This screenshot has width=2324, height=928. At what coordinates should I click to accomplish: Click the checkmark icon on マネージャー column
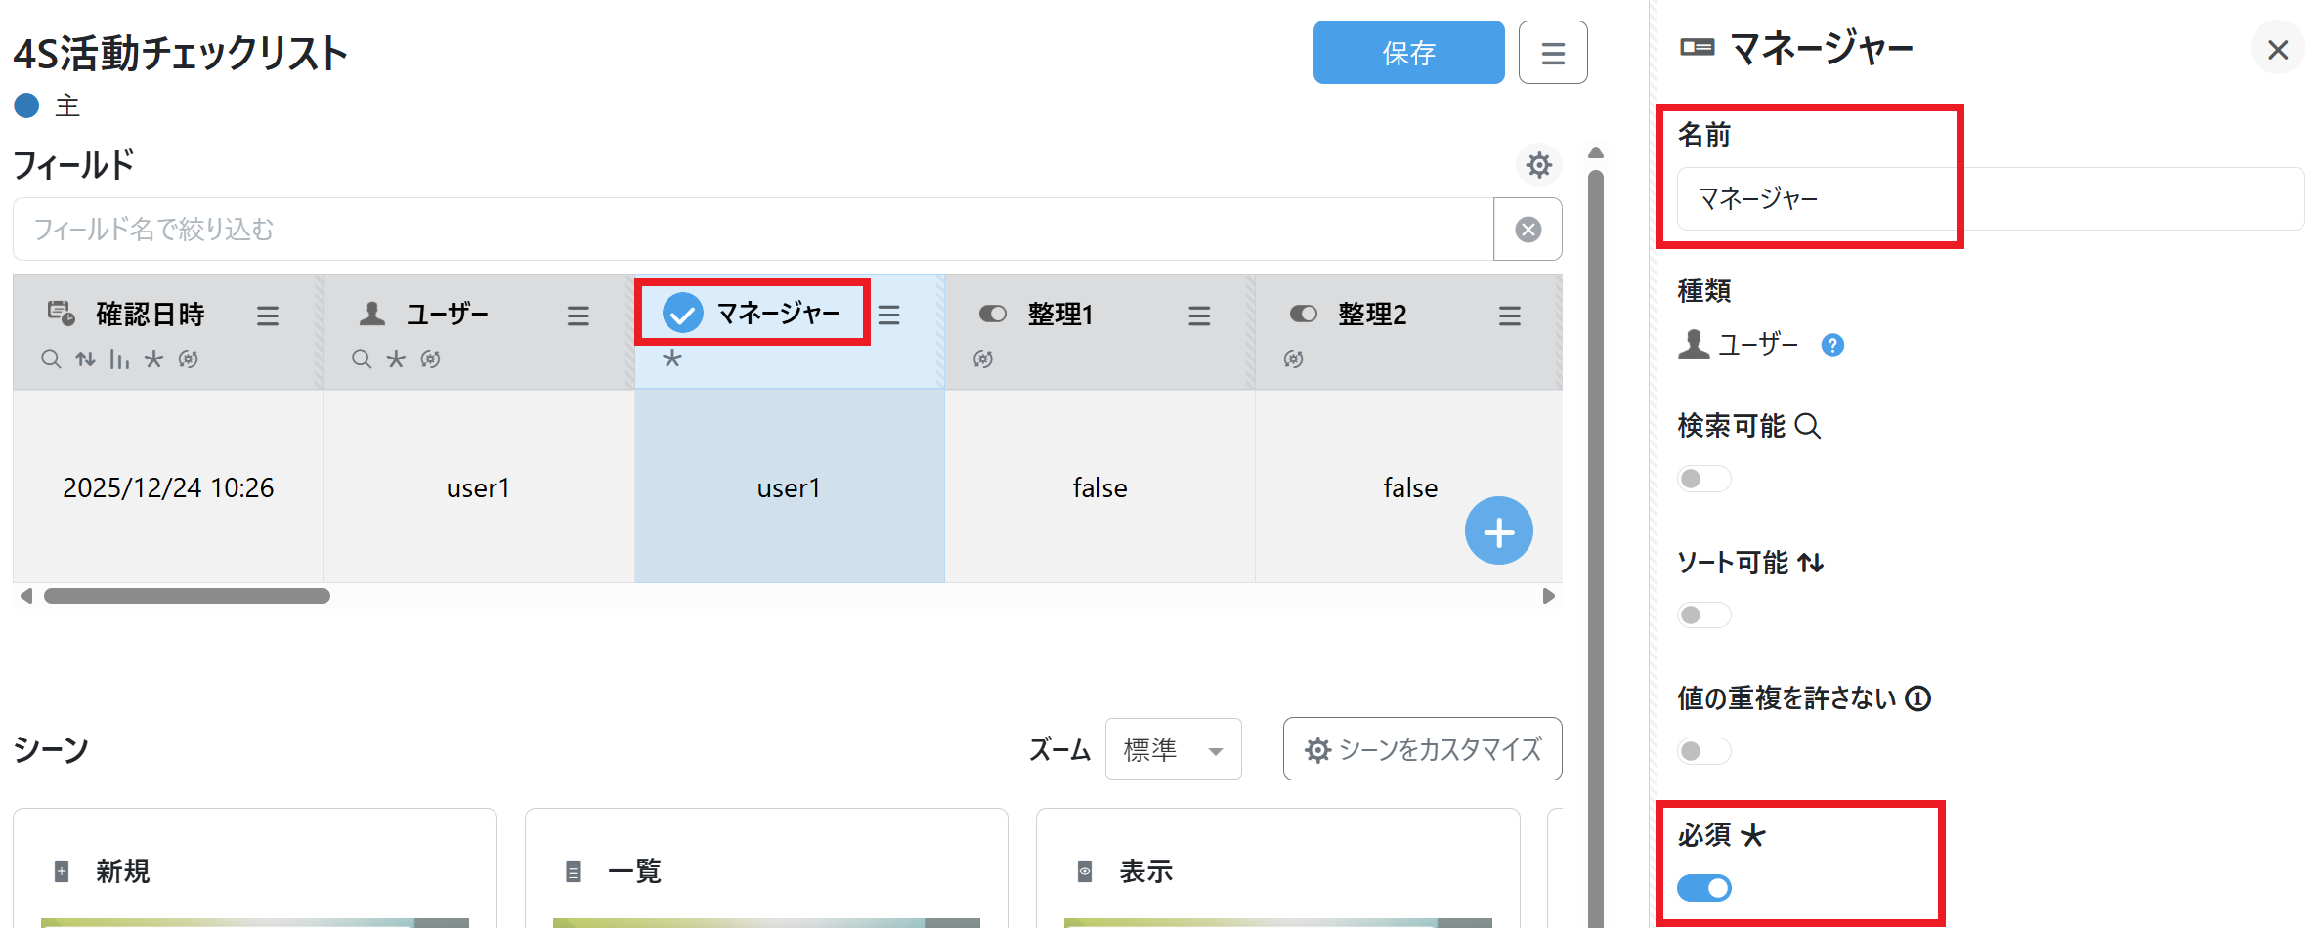(682, 314)
